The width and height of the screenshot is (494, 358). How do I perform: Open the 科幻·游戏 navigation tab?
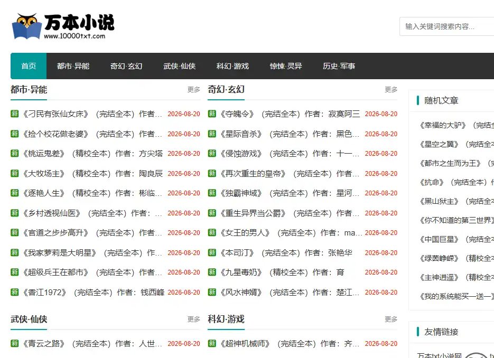(232, 66)
